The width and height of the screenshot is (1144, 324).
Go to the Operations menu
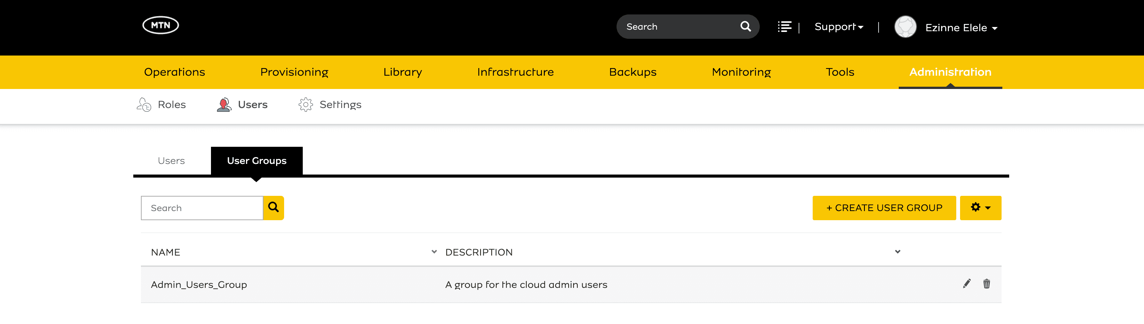click(174, 72)
